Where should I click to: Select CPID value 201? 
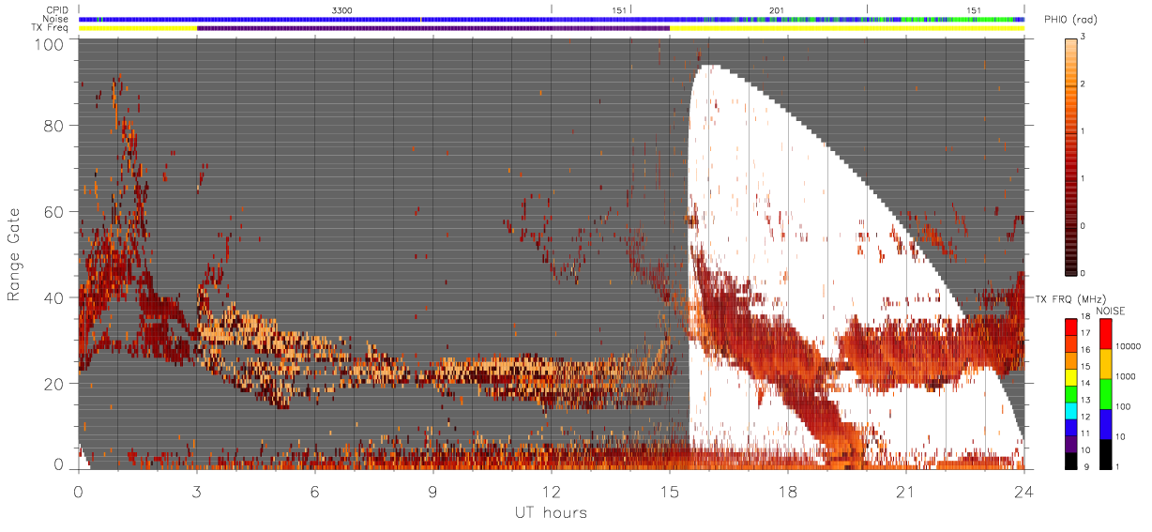click(777, 10)
